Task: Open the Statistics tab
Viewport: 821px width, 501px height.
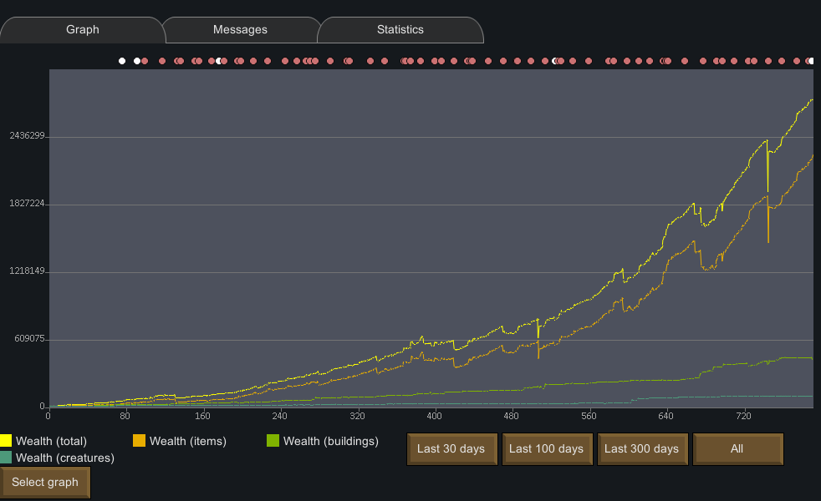Action: [x=400, y=30]
